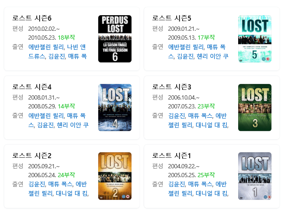282x213 pixels.
Task: Open 나빈 앤드류스 cast link in Season 6
Action: click(x=76, y=47)
